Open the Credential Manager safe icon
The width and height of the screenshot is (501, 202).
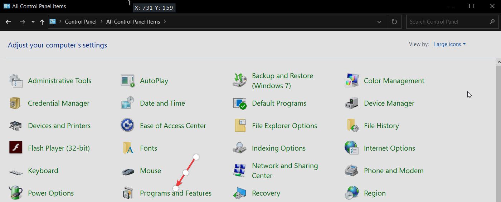(16, 103)
